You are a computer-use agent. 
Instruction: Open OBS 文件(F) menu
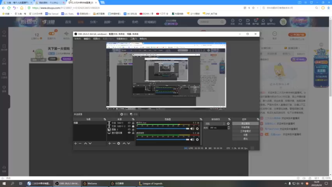click(78, 39)
